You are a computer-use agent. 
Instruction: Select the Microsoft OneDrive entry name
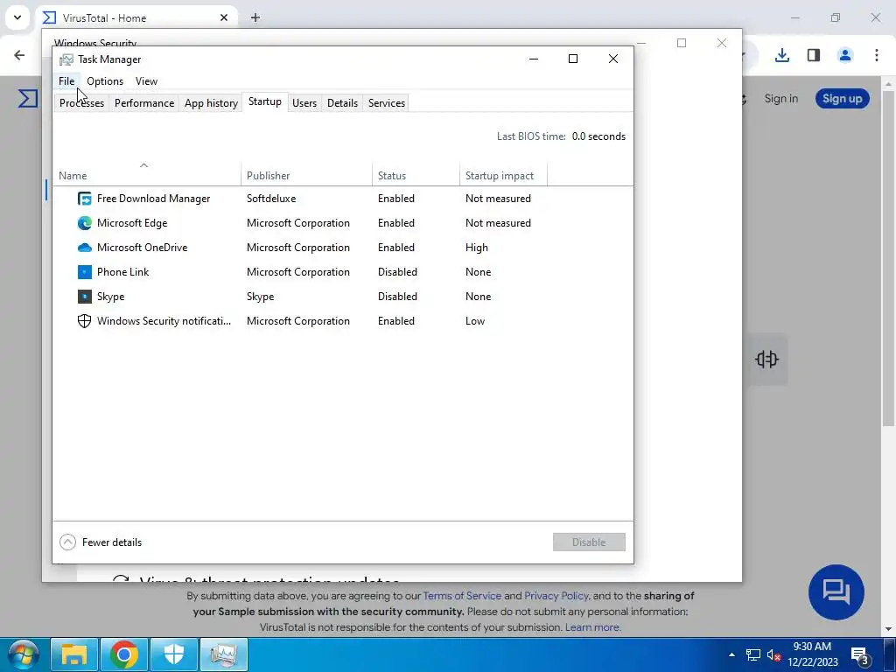pyautogui.click(x=142, y=248)
